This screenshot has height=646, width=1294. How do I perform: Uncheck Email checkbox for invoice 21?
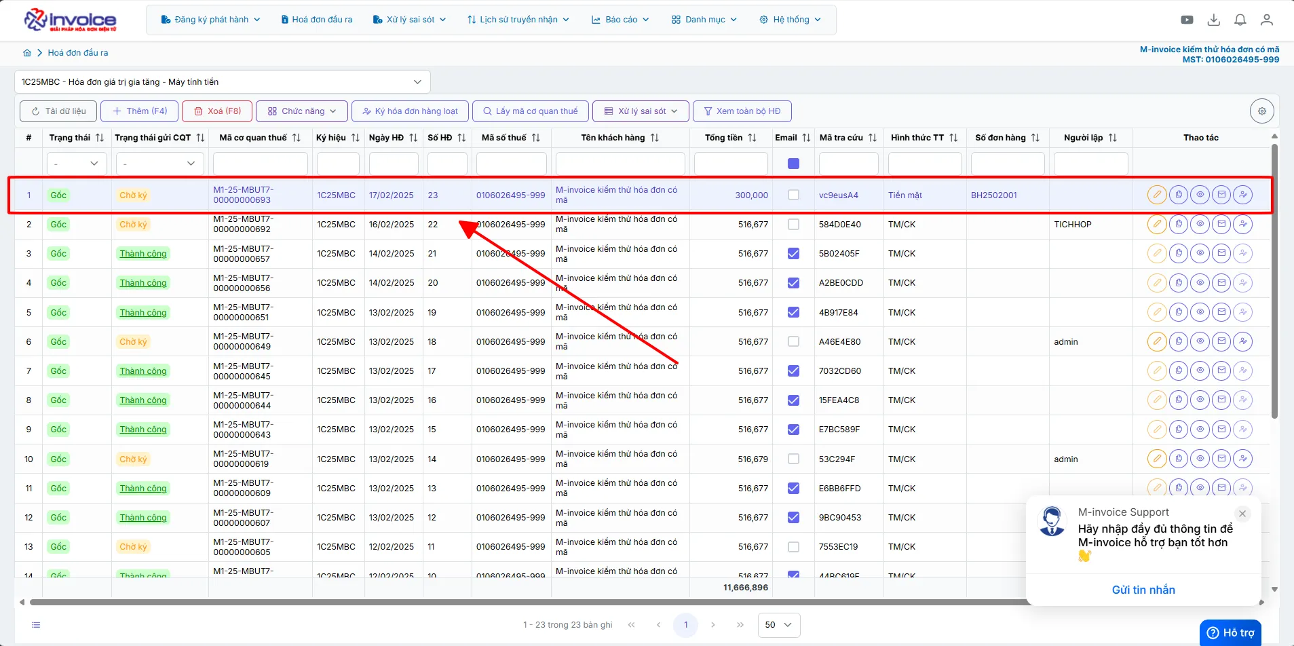793,253
